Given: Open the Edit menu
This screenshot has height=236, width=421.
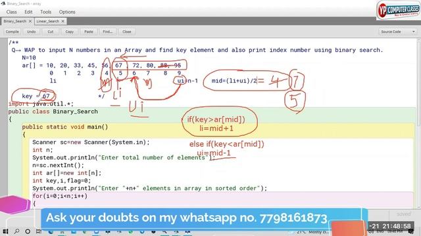Looking at the screenshot, I should [x=28, y=12].
